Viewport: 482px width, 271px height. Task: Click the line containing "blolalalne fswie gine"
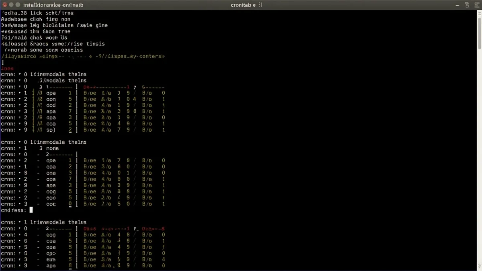pyautogui.click(x=55, y=25)
